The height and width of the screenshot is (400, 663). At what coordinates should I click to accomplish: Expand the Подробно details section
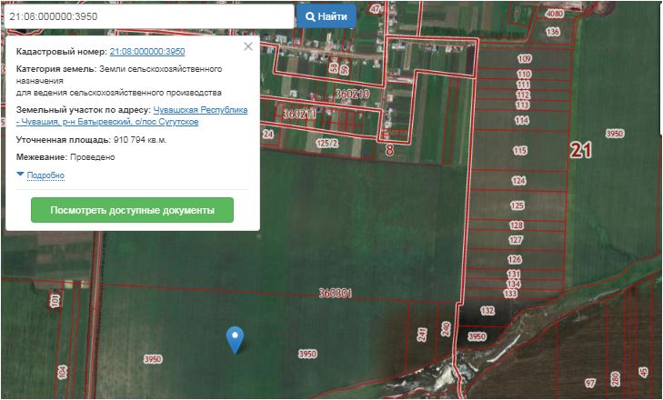pyautogui.click(x=45, y=175)
